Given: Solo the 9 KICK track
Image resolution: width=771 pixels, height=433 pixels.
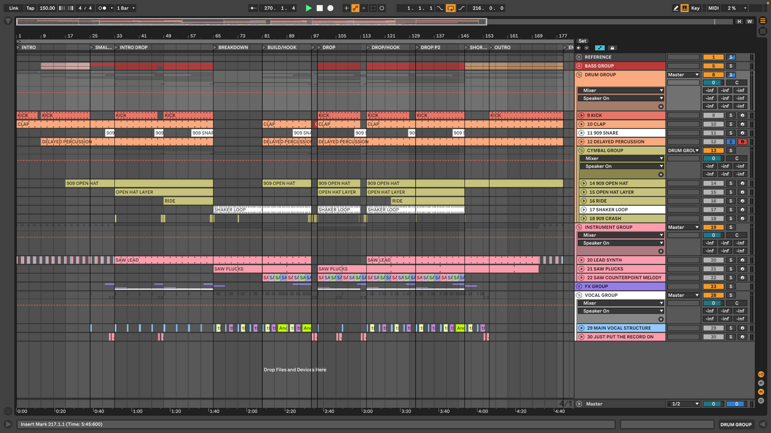Looking at the screenshot, I should click(x=730, y=115).
